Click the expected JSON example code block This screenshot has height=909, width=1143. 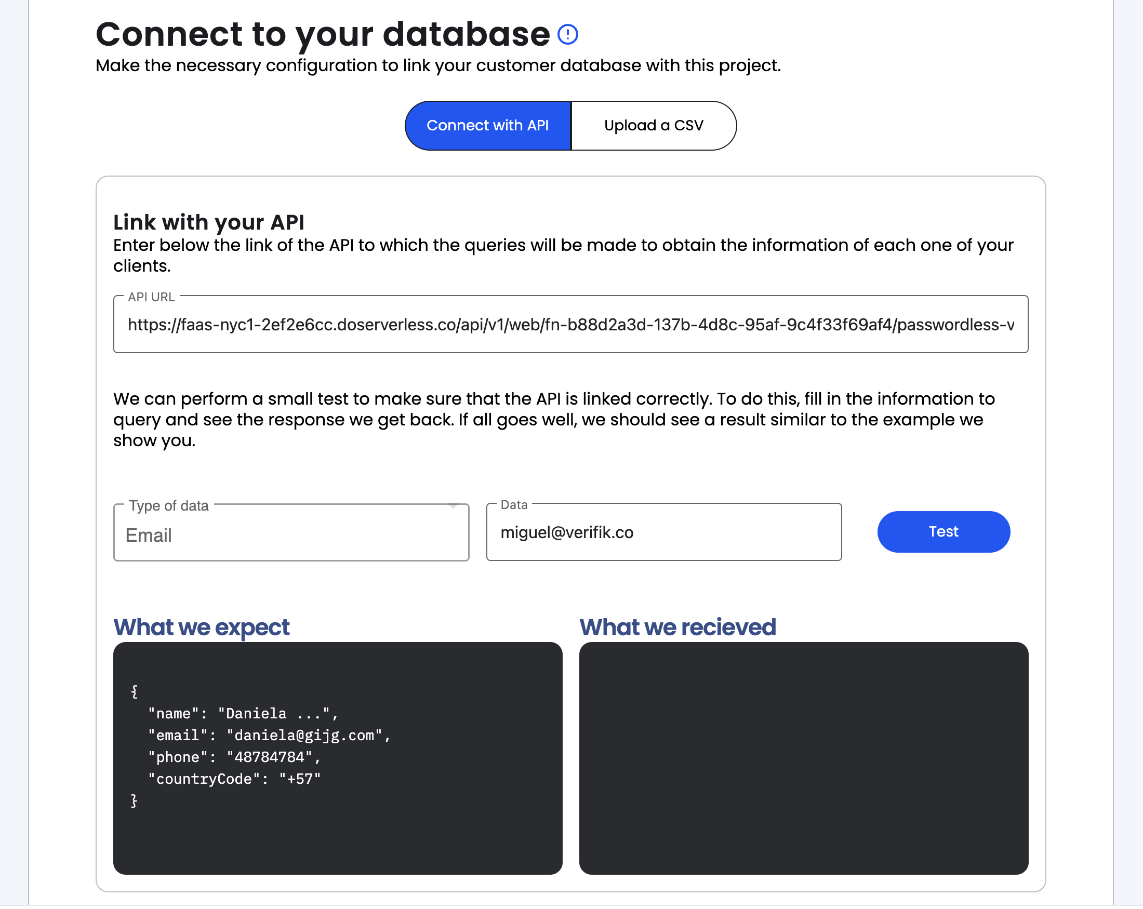click(x=337, y=758)
